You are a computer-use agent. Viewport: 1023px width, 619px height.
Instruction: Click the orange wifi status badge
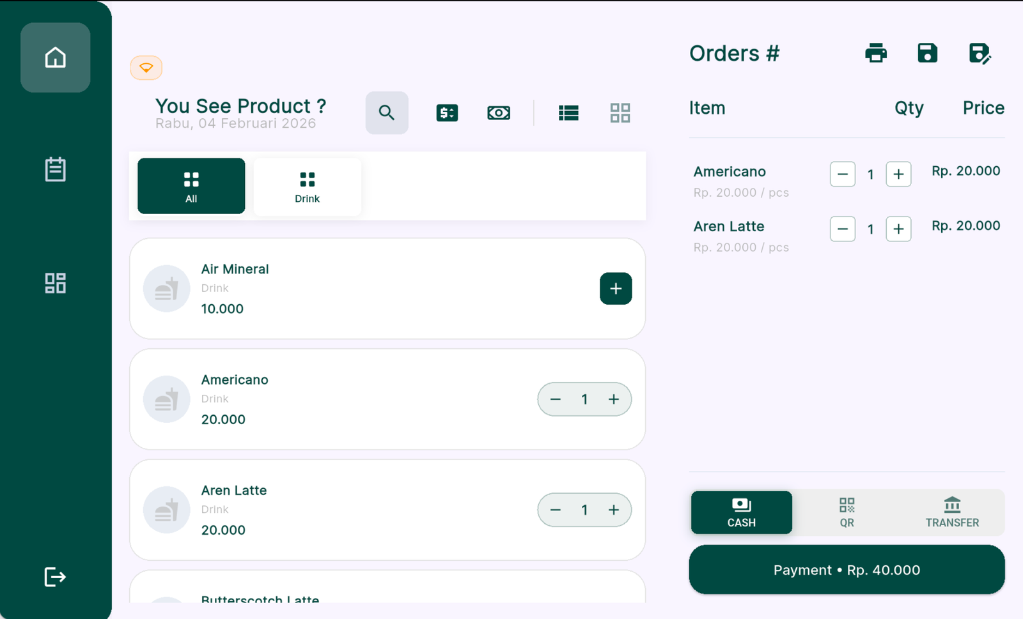point(146,68)
